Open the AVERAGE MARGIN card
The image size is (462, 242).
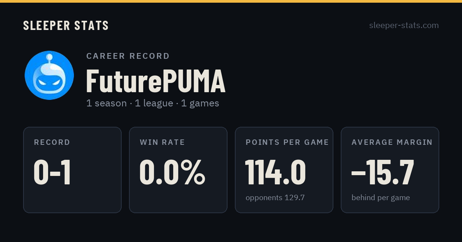tap(390, 170)
